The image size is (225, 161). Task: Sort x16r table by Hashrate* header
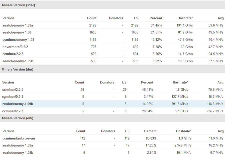coord(185,18)
